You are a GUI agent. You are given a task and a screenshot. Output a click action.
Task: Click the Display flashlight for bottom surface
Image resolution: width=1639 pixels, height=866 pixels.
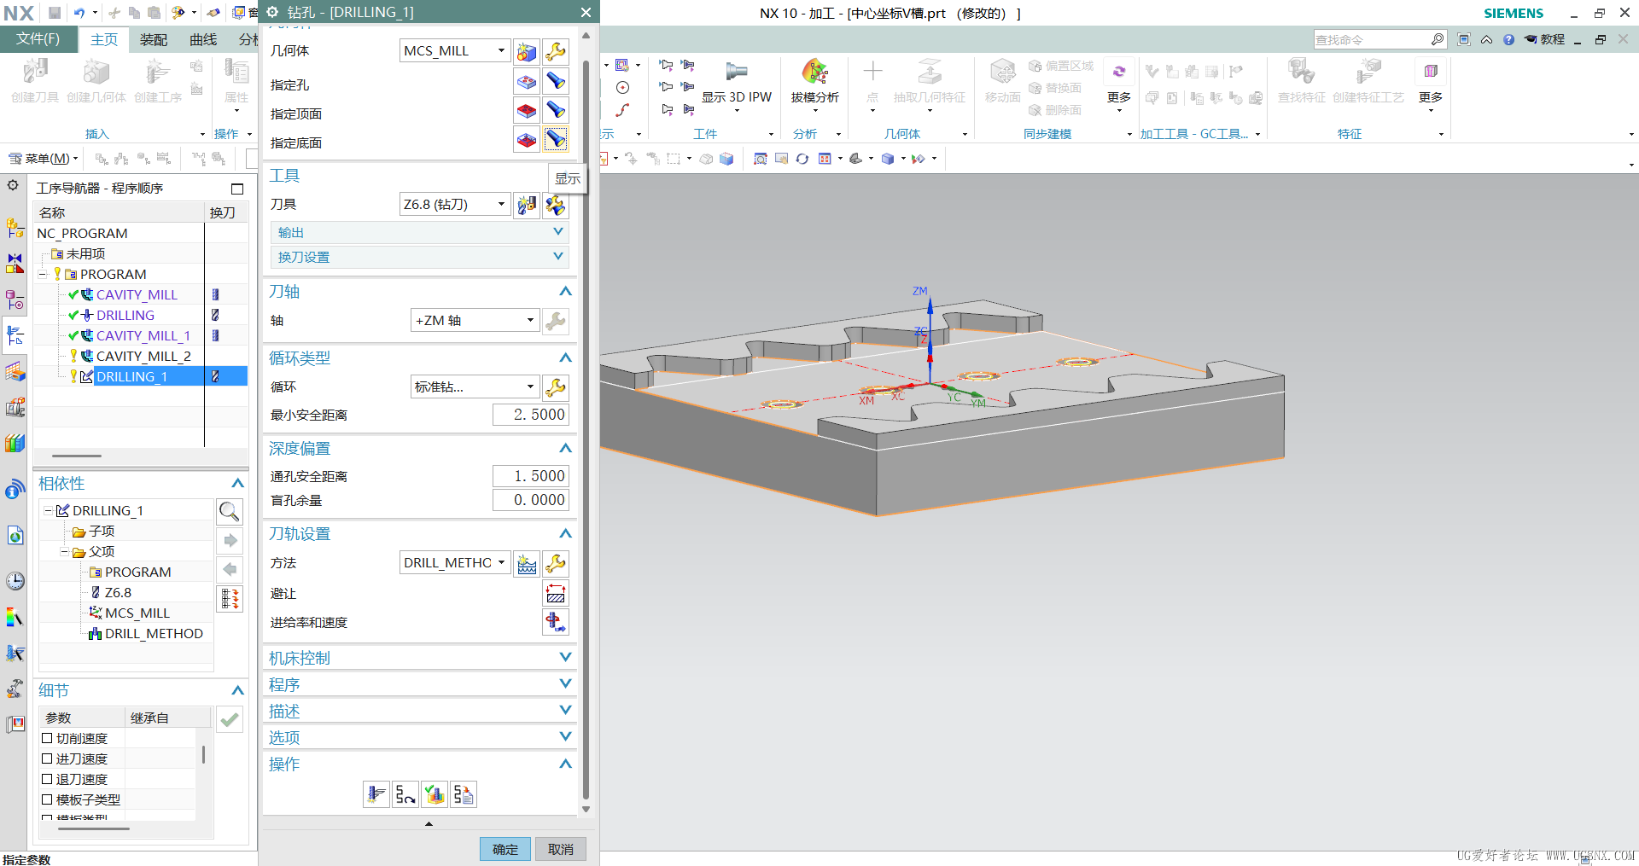(556, 139)
